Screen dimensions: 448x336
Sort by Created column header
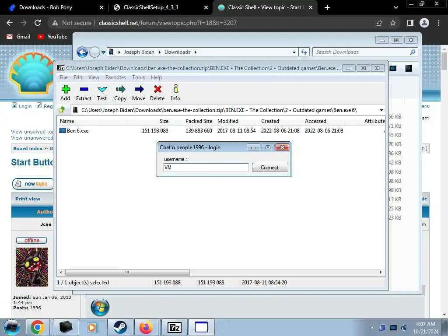click(x=270, y=121)
